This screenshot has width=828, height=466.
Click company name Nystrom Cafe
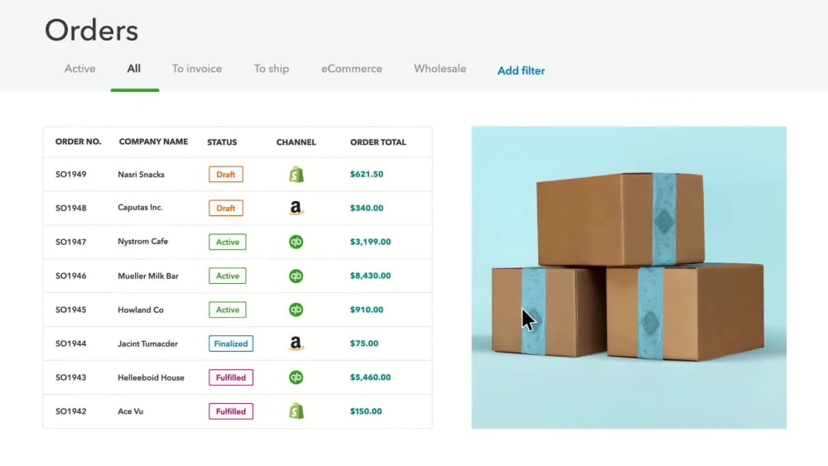tap(142, 241)
